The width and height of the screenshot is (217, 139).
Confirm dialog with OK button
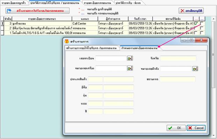point(176,128)
